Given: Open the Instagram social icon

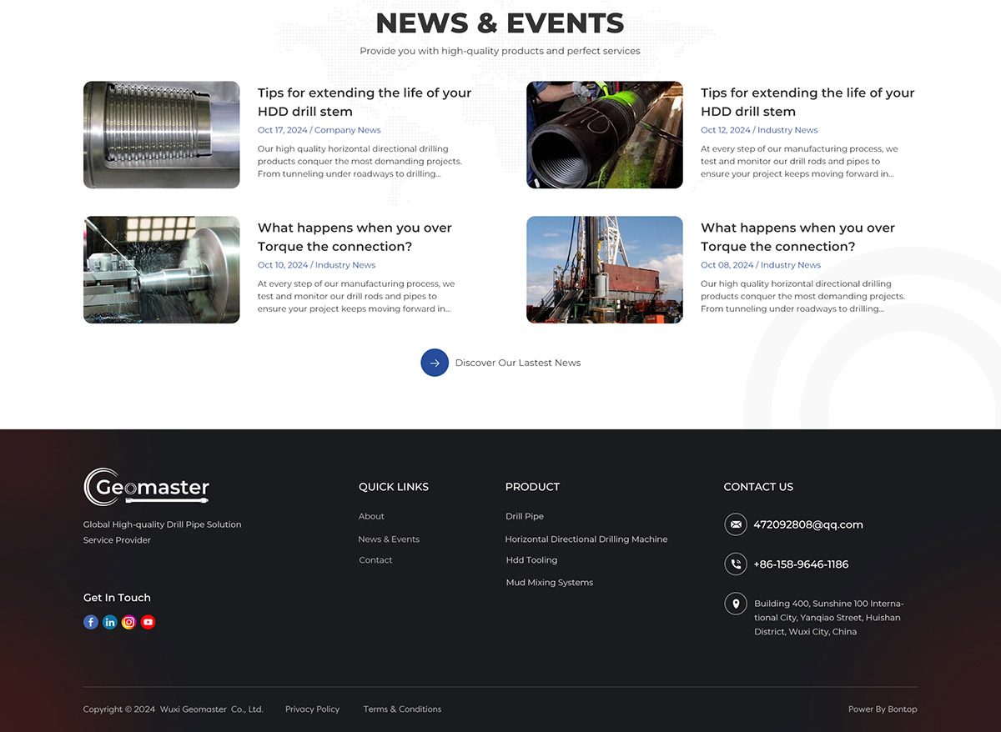Looking at the screenshot, I should (128, 622).
